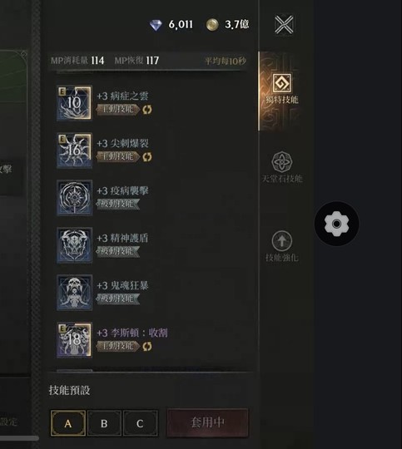
Task: Select the 尖刺爆裂 skill icon
Action: (74, 150)
